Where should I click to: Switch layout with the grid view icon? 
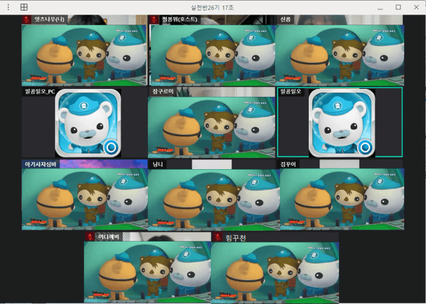coord(24,7)
